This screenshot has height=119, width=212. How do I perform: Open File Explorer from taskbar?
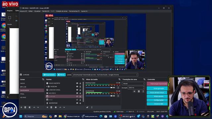coord(60,116)
